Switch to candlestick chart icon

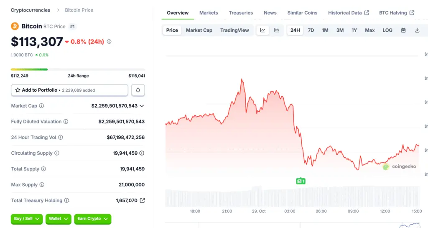pyautogui.click(x=276, y=30)
